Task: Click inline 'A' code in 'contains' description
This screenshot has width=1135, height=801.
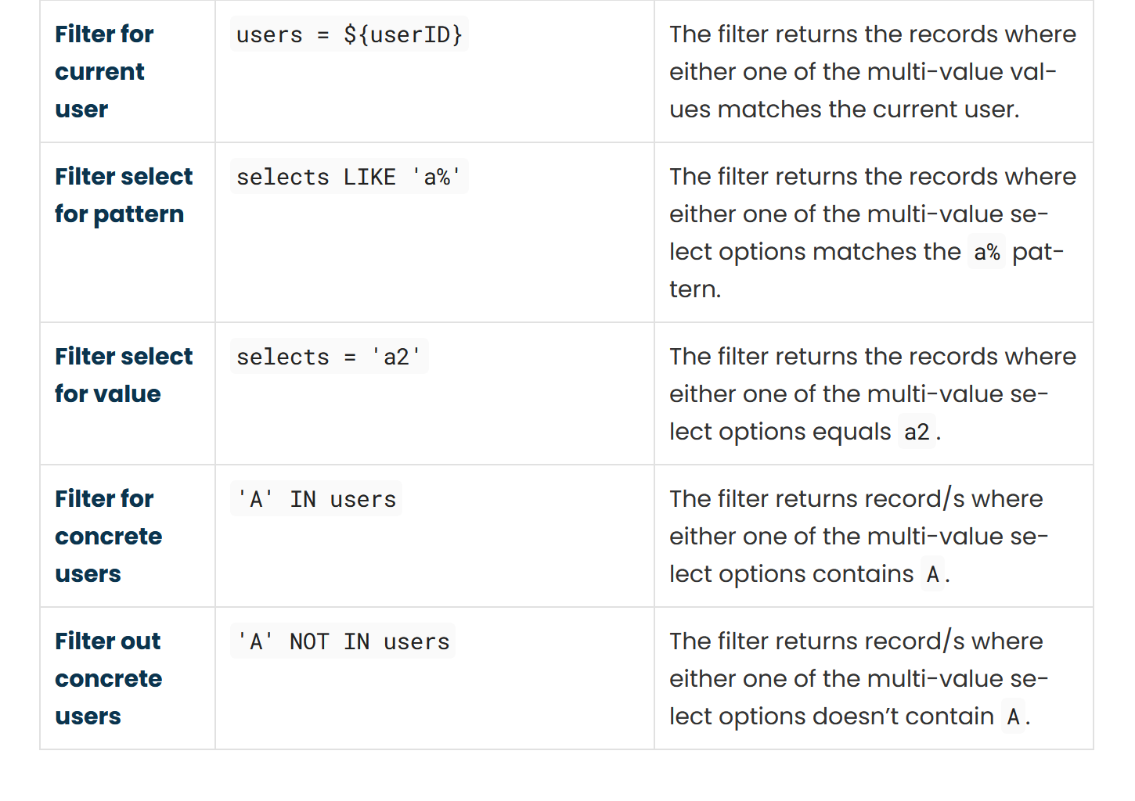Action: 932,574
